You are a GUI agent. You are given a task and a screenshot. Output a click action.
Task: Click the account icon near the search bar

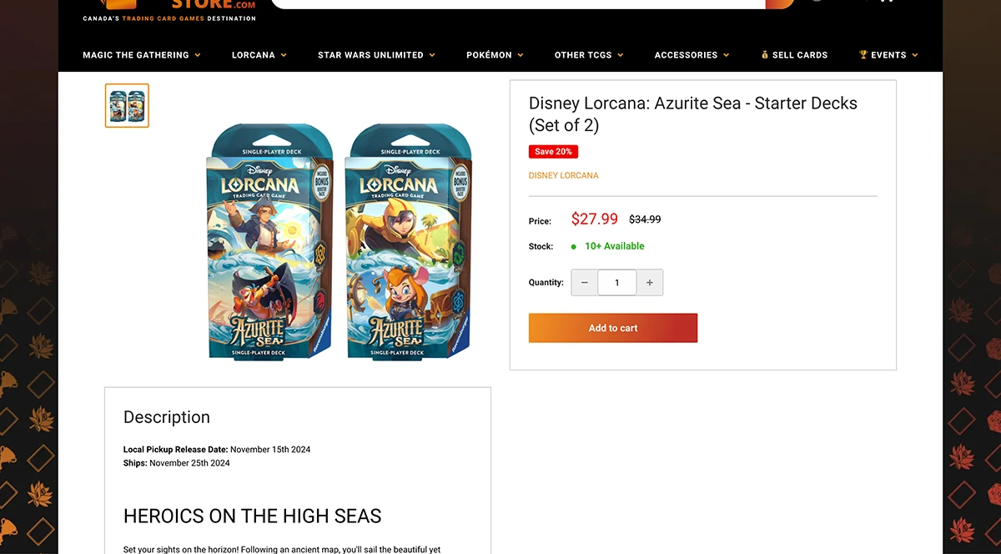(x=817, y=3)
